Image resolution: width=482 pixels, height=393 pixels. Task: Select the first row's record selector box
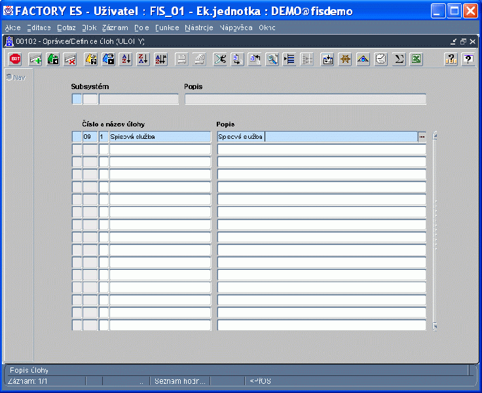tap(77, 136)
